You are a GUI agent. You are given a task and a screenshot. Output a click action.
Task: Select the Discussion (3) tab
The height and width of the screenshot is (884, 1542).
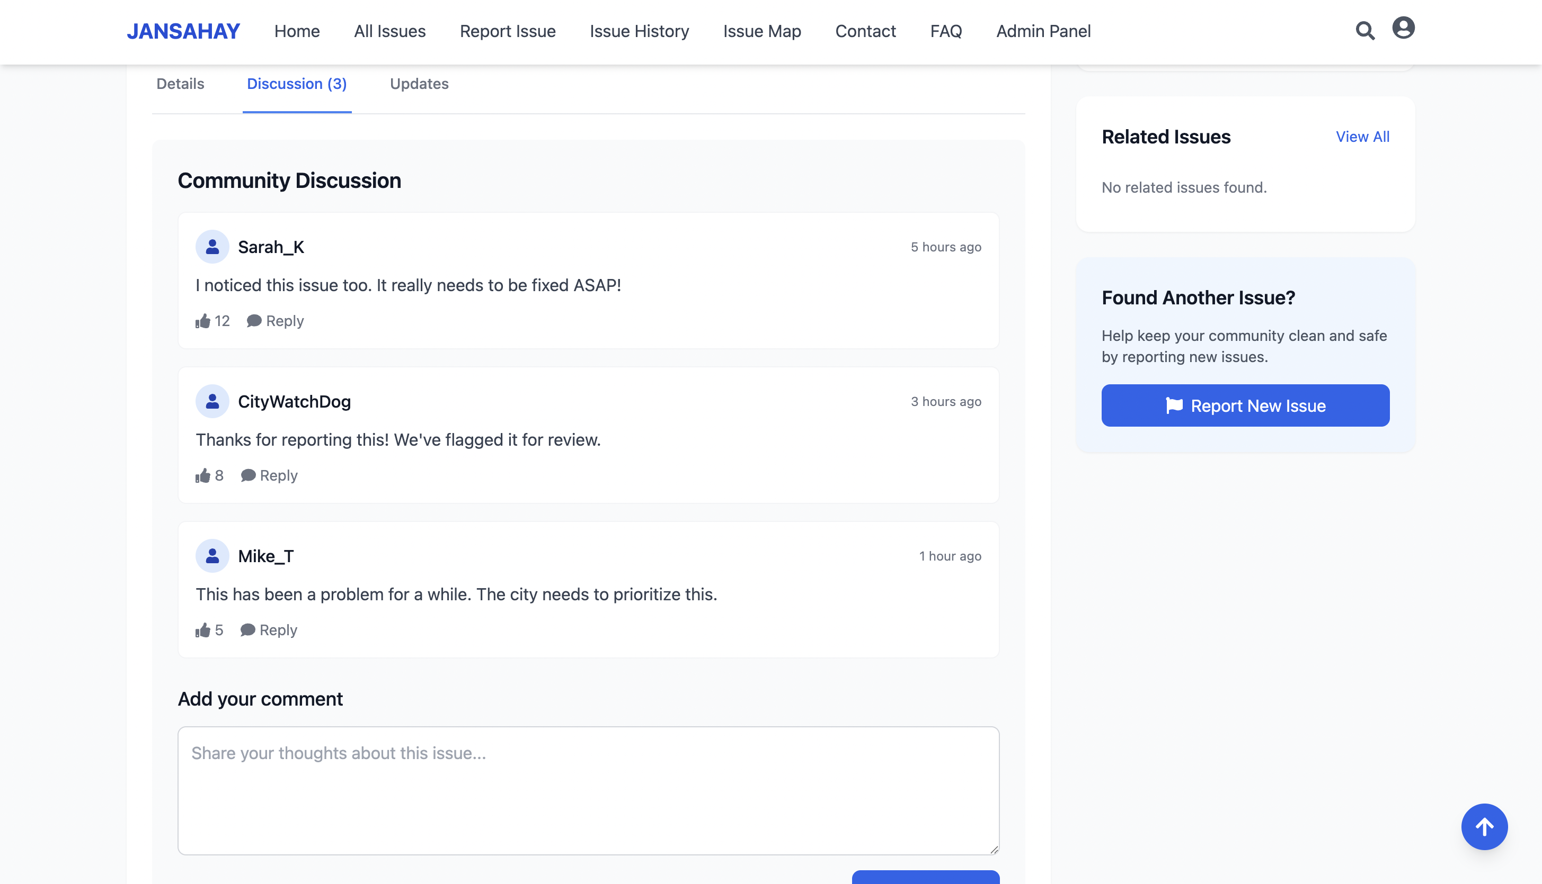(297, 84)
